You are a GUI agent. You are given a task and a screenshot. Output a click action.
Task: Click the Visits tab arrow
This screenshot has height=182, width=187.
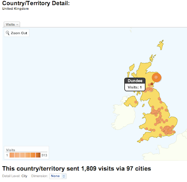coord(17,25)
